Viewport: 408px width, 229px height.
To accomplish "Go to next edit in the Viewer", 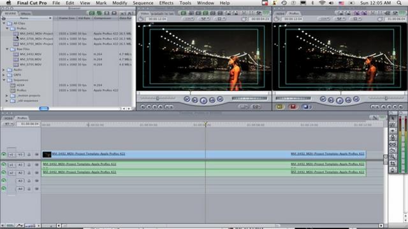I will point(220,99).
